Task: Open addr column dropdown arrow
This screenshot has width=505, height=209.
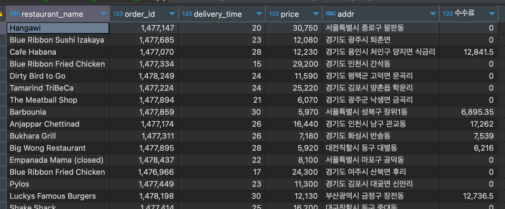Action: click(x=433, y=14)
